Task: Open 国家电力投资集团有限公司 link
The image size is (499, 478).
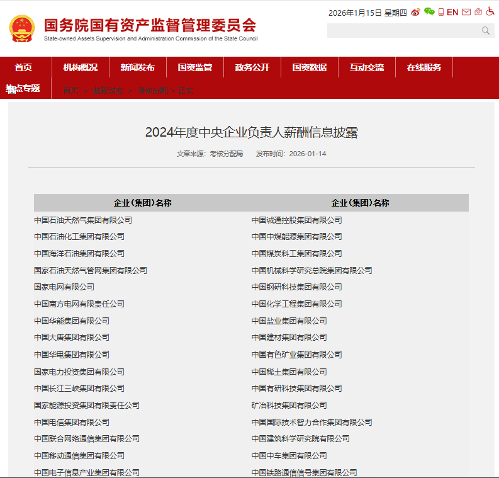Action: tap(79, 372)
